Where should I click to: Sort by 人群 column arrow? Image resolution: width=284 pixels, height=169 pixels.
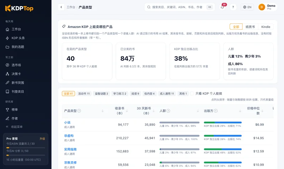(x=198, y=111)
